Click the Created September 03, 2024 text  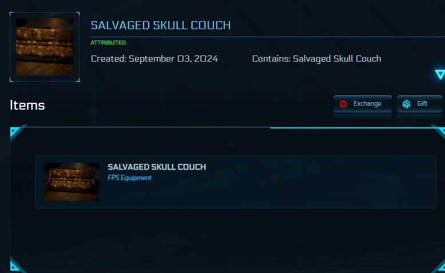[x=154, y=59]
